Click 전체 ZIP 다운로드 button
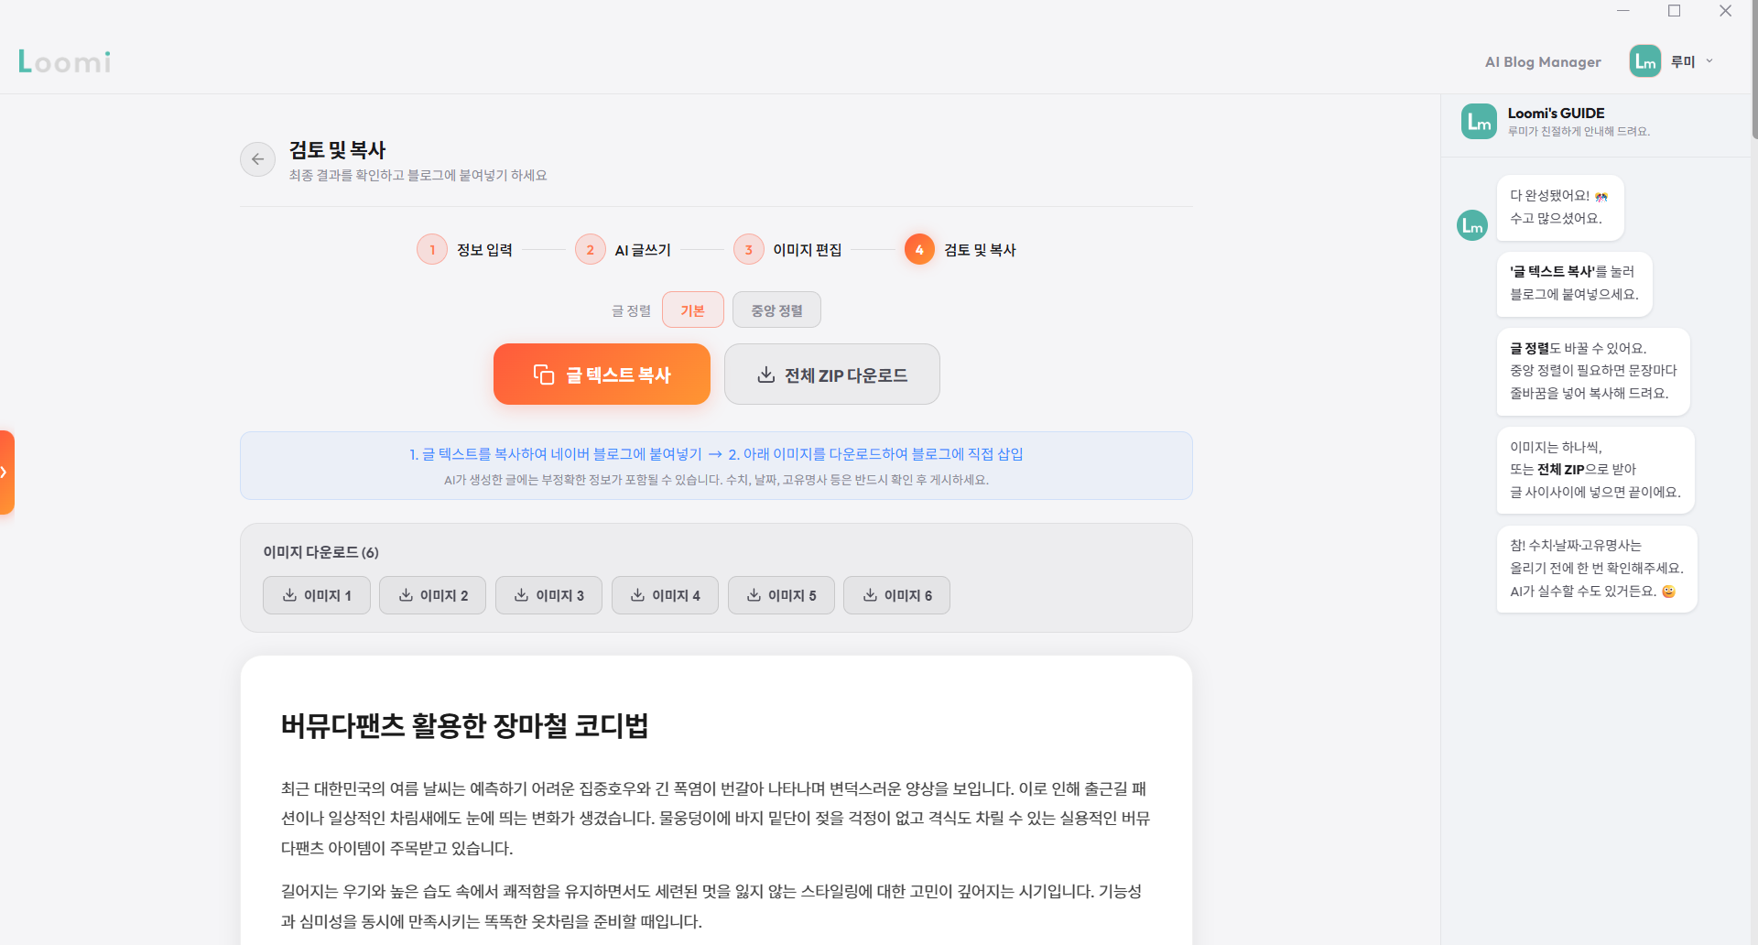1758x945 pixels. click(832, 375)
